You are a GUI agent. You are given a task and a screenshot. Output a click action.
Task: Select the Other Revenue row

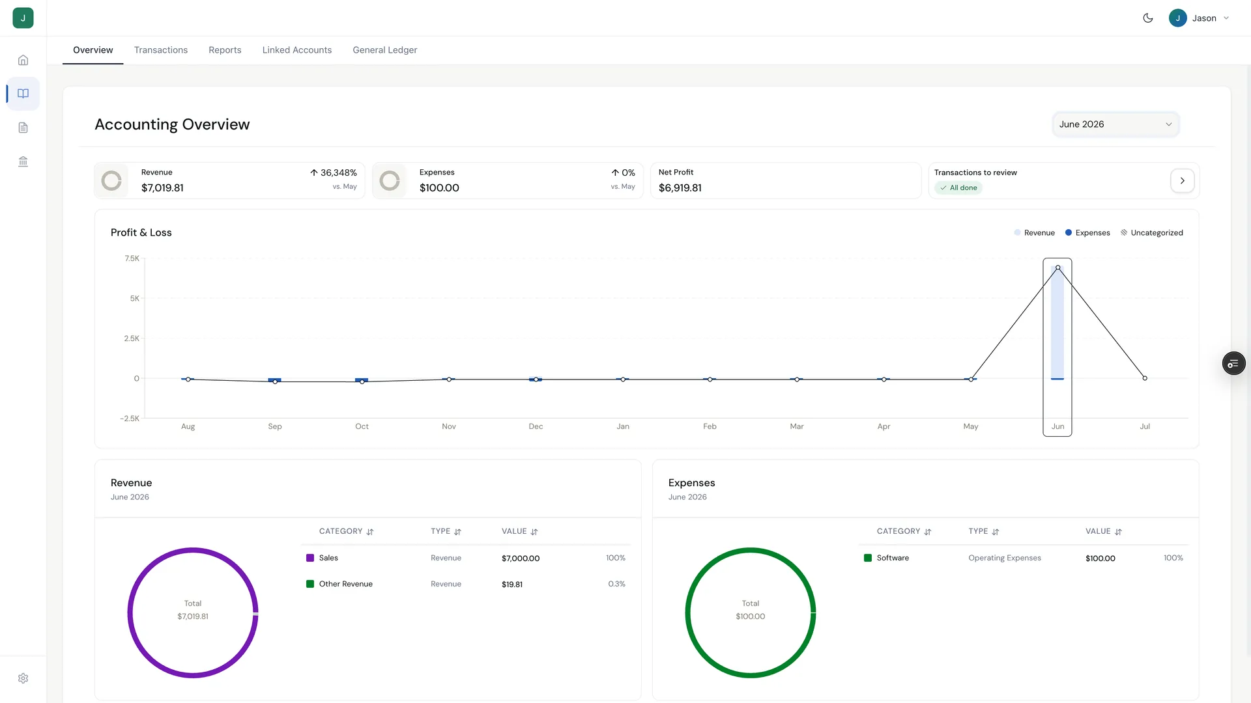coord(466,585)
